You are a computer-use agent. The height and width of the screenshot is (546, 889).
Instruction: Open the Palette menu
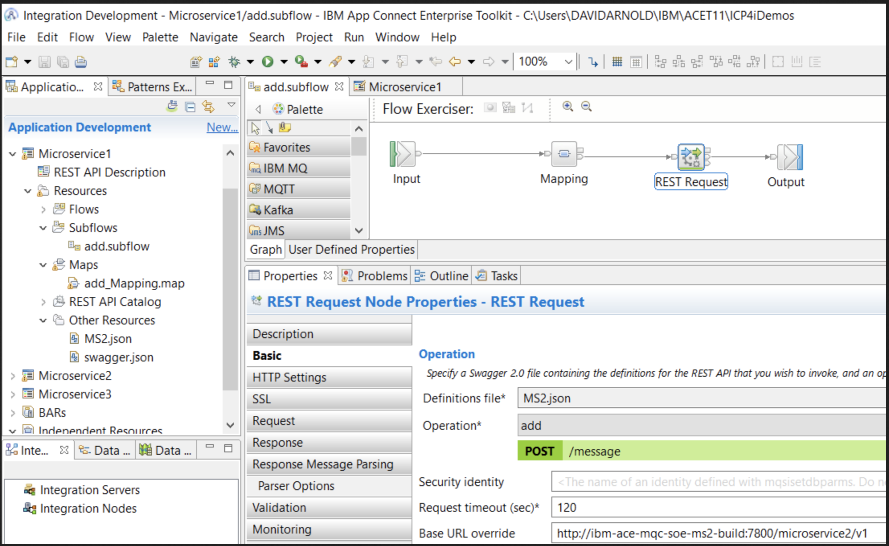point(160,37)
